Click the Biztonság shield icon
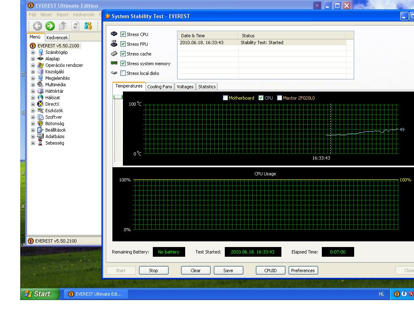 (x=40, y=124)
